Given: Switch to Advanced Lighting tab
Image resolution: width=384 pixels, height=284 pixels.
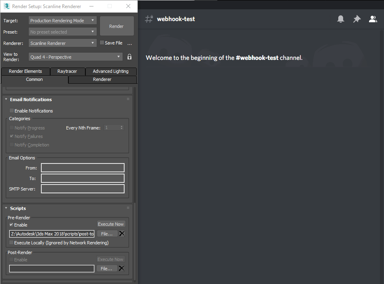Looking at the screenshot, I should tap(111, 71).
